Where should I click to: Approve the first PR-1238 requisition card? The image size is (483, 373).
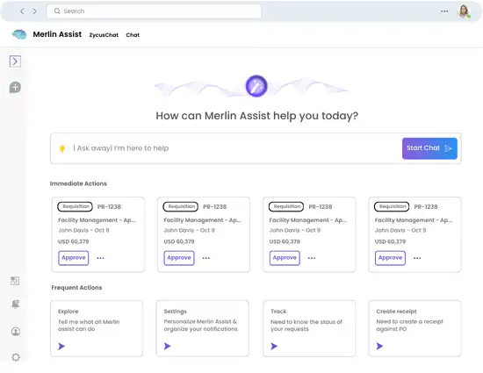click(73, 258)
